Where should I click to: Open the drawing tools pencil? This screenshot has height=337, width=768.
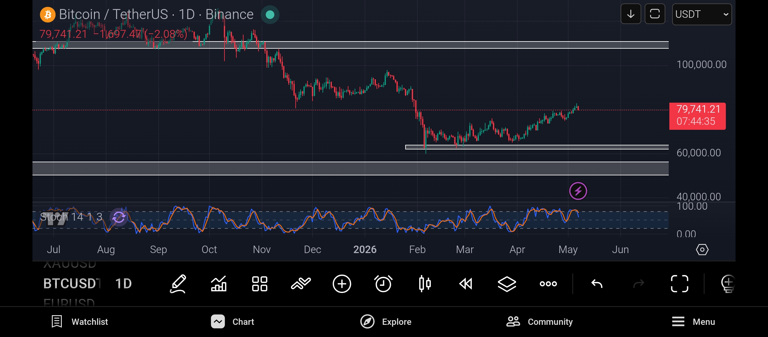tap(178, 284)
